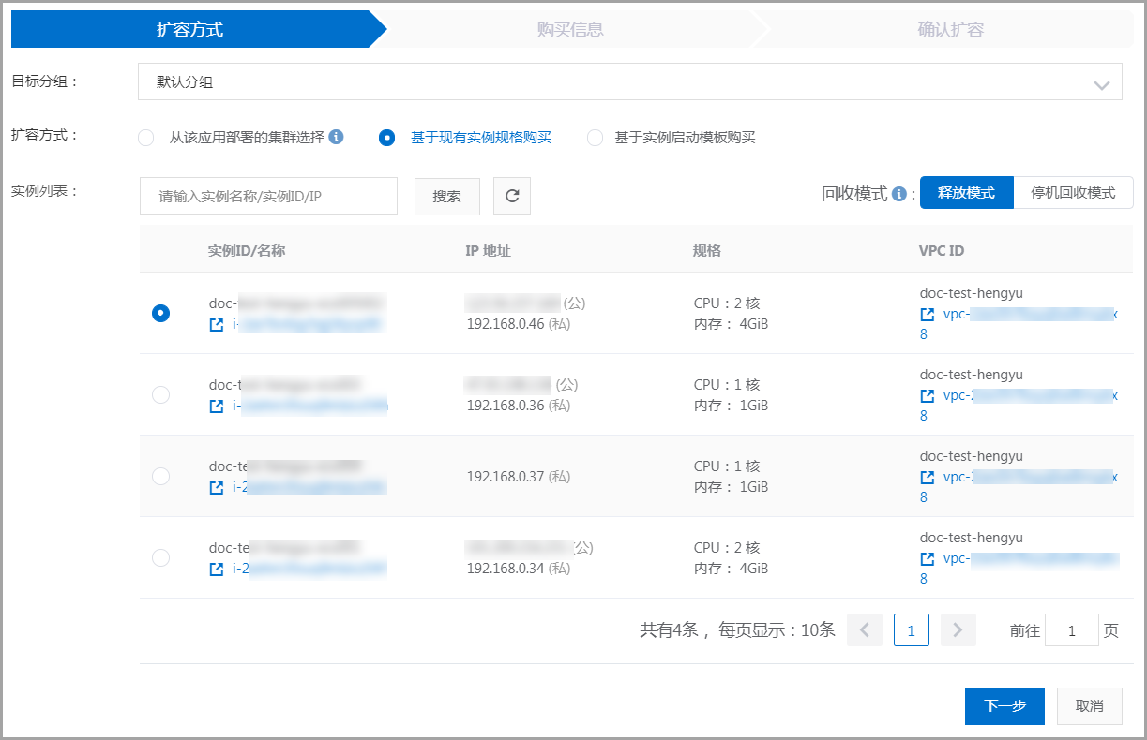Screen dimensions: 1147x740
Task: Open external link icon for 192.168.0.46 instance ID
Action: point(217,325)
